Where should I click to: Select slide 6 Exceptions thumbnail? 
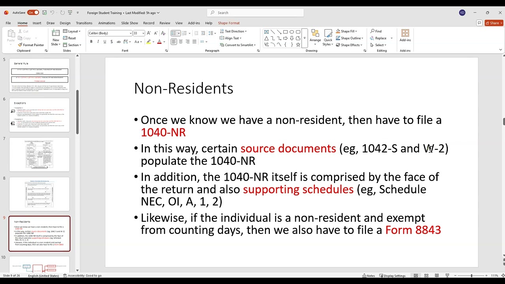pos(39,115)
